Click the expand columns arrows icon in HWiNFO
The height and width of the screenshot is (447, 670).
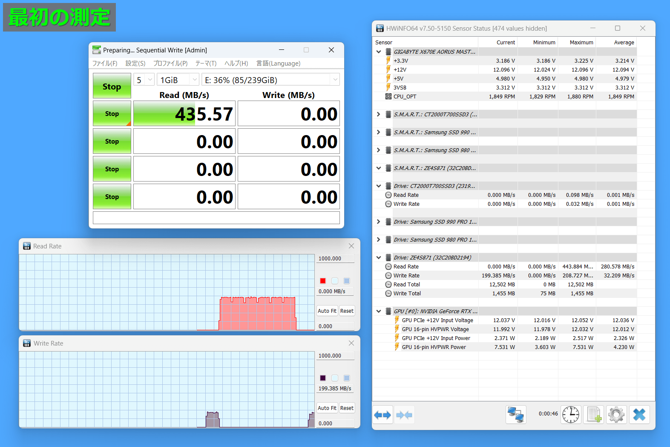pyautogui.click(x=382, y=415)
